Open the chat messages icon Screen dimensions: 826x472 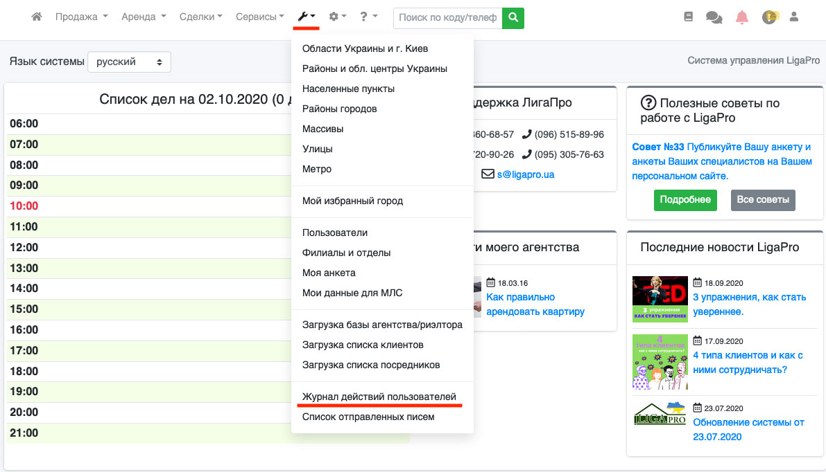714,17
